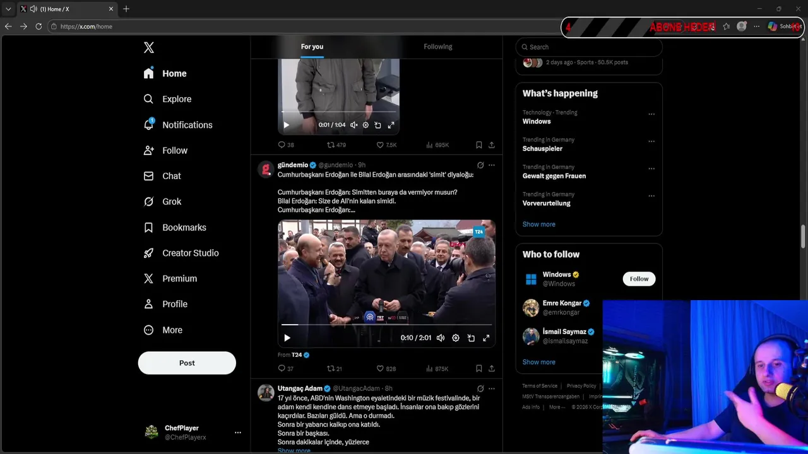Open Terms of Service footer link
This screenshot has height=454, width=808.
540,386
